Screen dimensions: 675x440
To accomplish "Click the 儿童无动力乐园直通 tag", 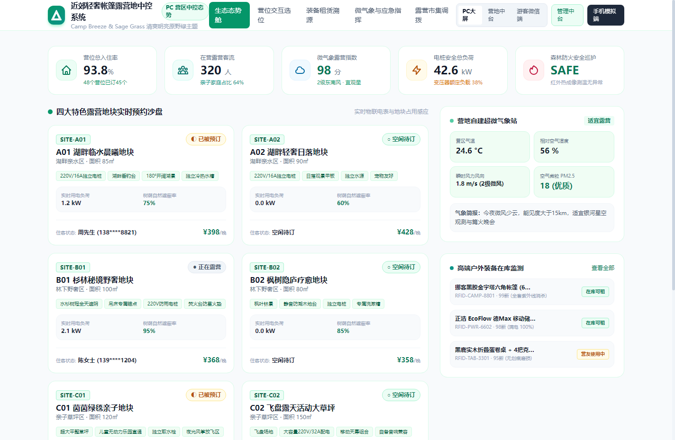I will pyautogui.click(x=120, y=432).
